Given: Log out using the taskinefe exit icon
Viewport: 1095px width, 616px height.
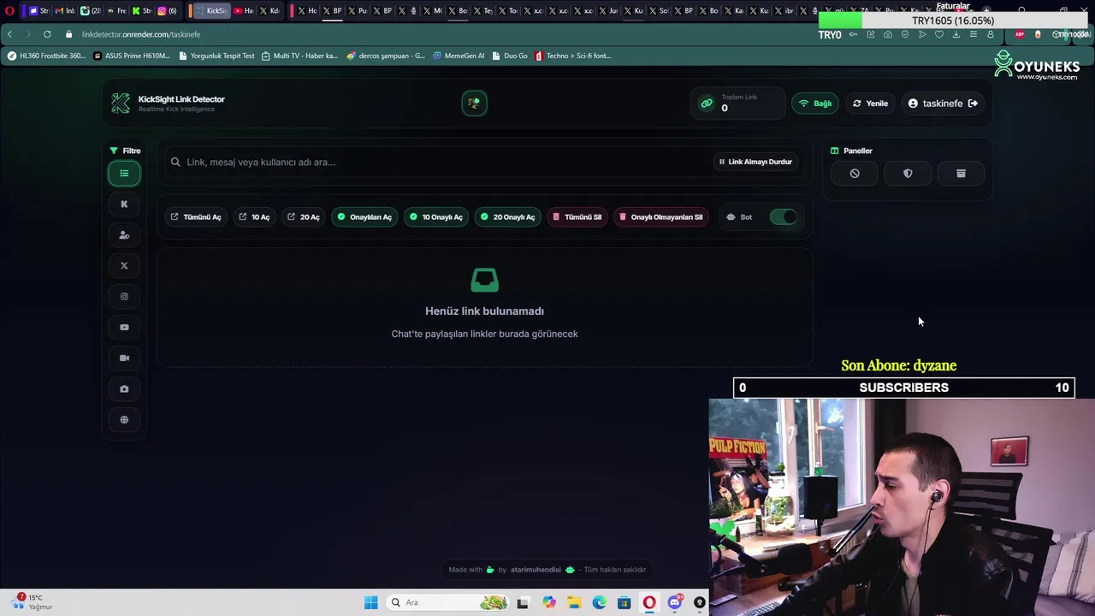Looking at the screenshot, I should tap(973, 104).
